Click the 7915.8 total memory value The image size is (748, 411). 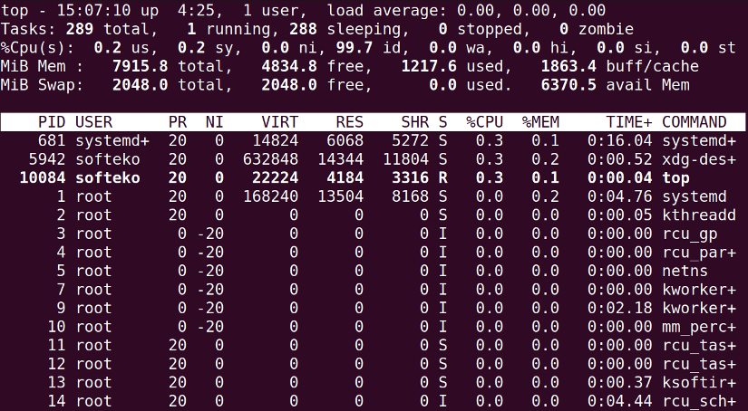140,66
